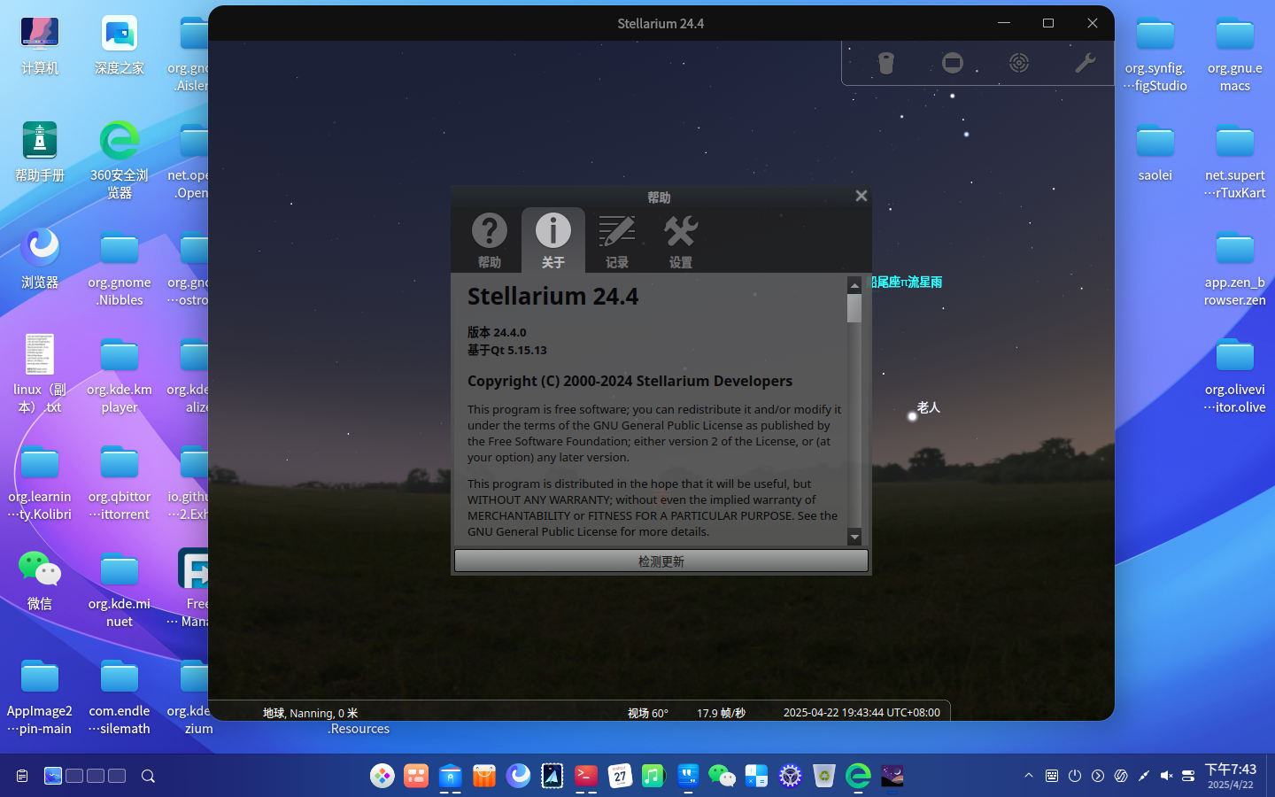Open calendar icon in taskbar
Screen dimensions: 1275x797
coord(620,776)
